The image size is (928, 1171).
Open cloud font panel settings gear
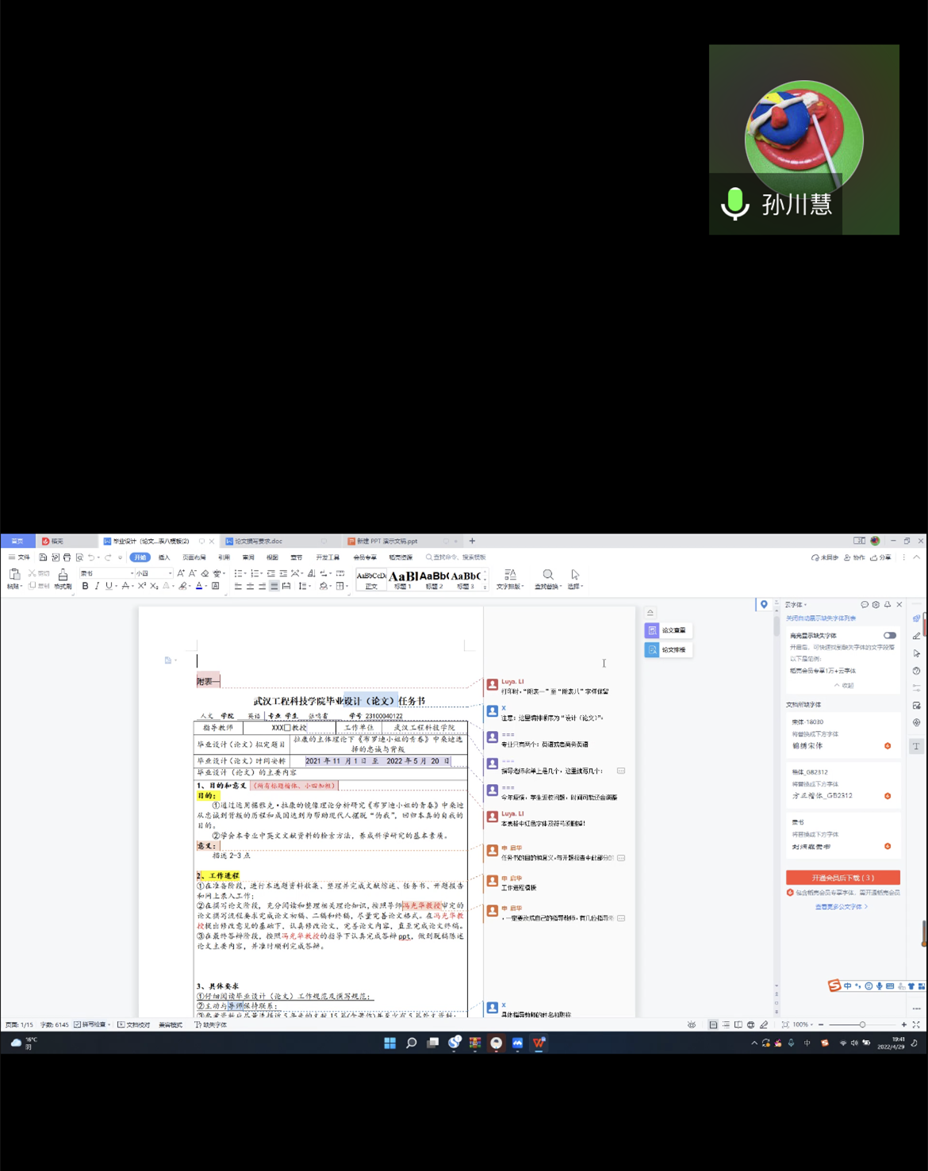tap(876, 604)
